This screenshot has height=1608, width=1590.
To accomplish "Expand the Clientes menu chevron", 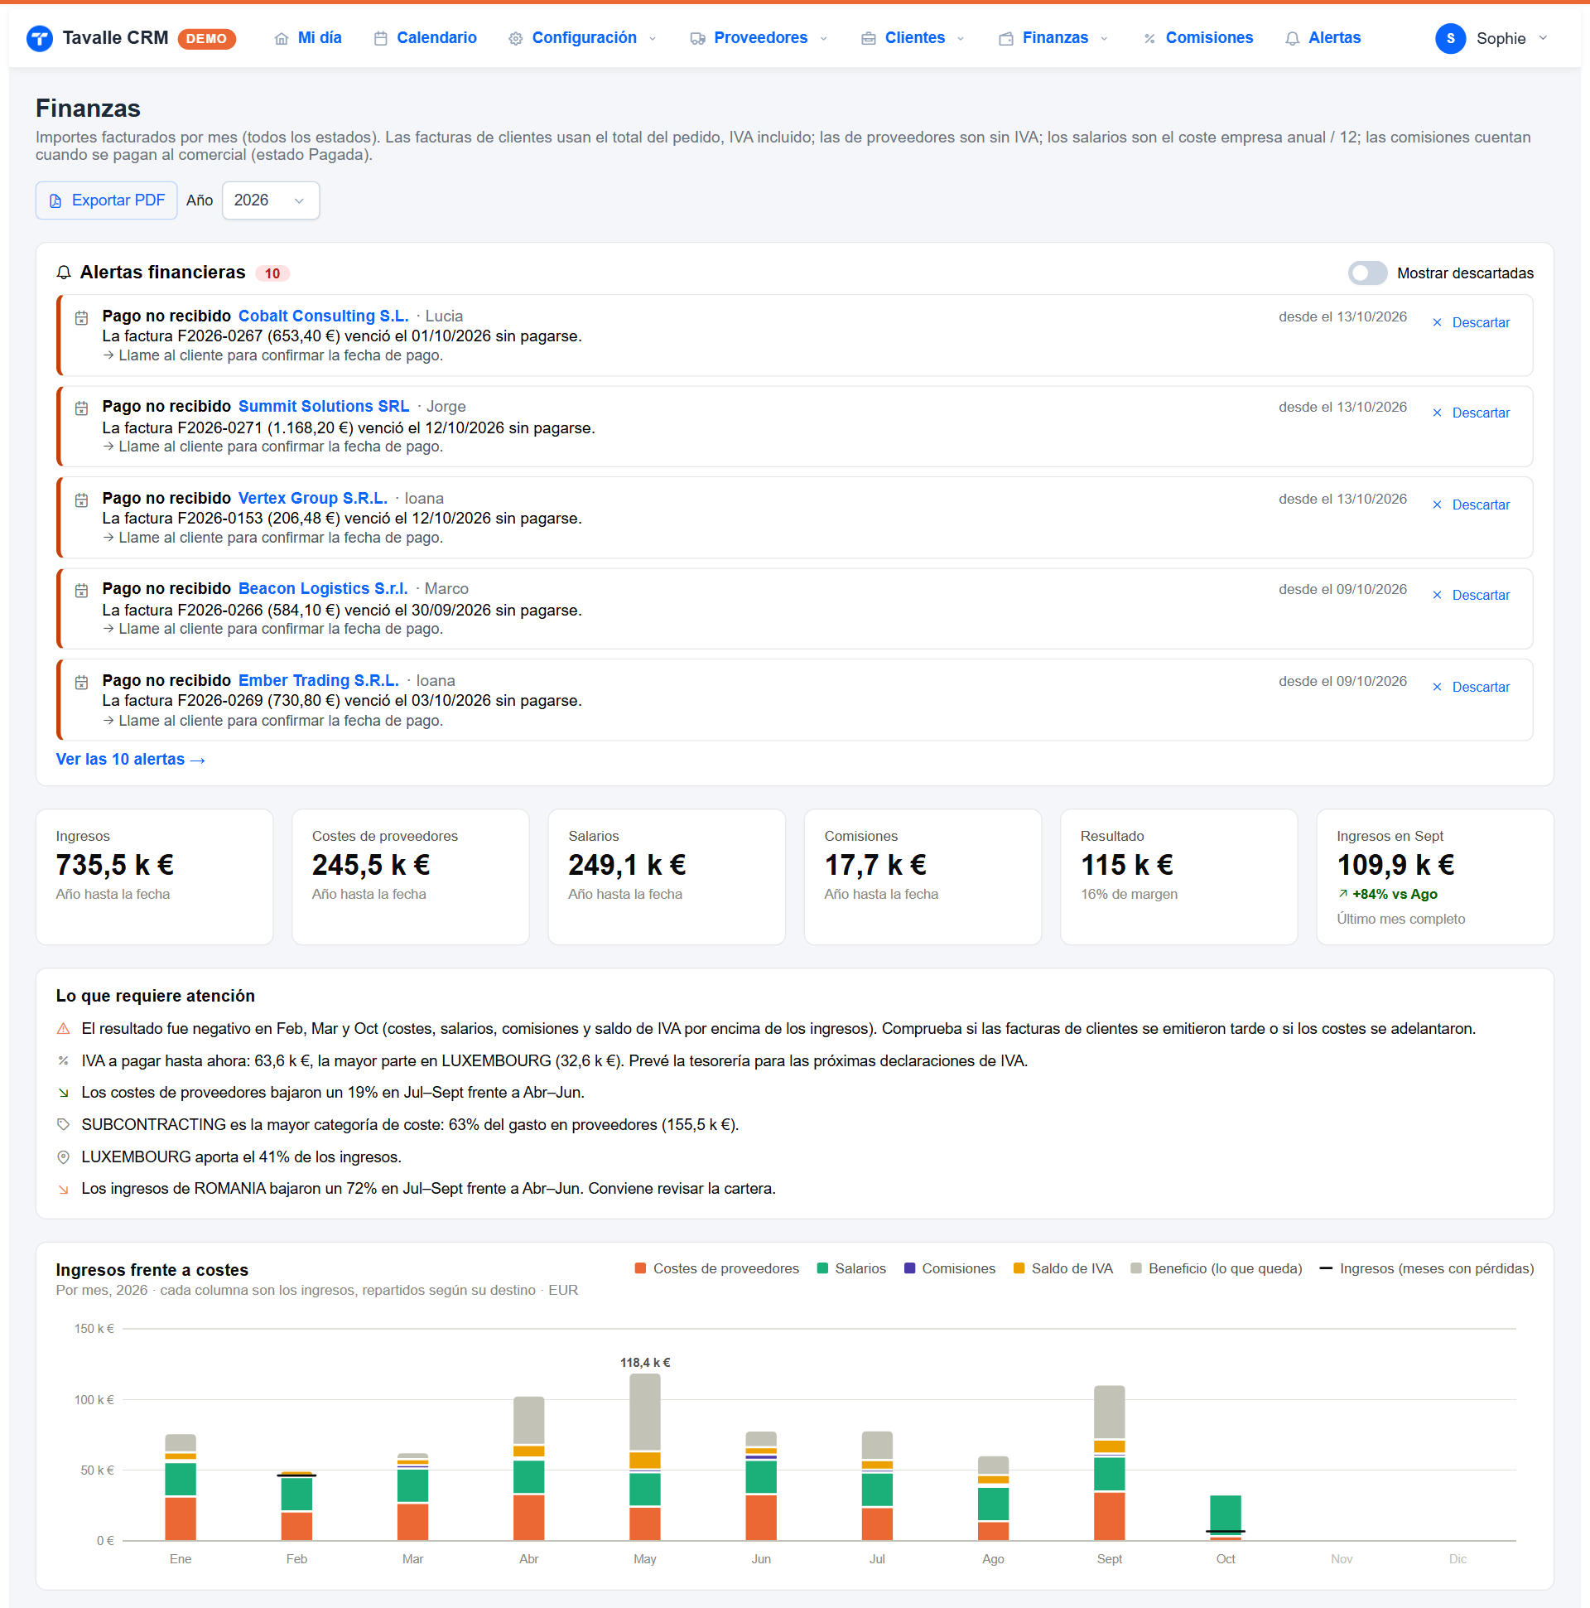I will point(960,38).
